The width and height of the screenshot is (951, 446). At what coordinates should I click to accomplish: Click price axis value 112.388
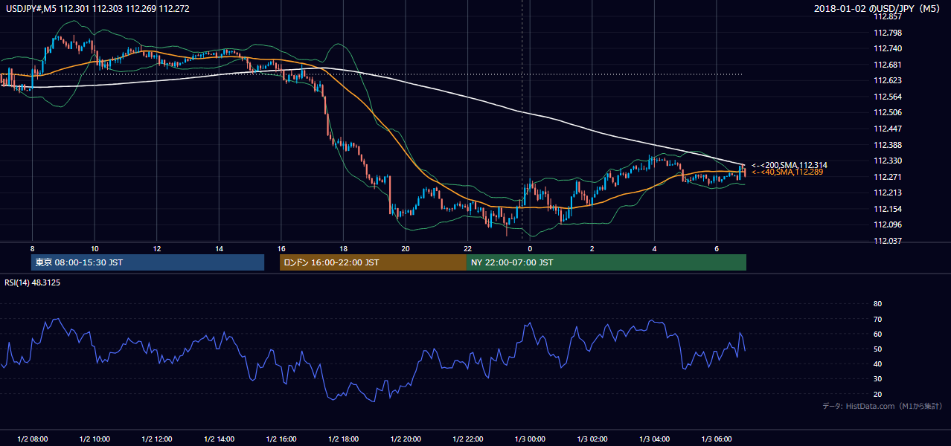point(887,145)
